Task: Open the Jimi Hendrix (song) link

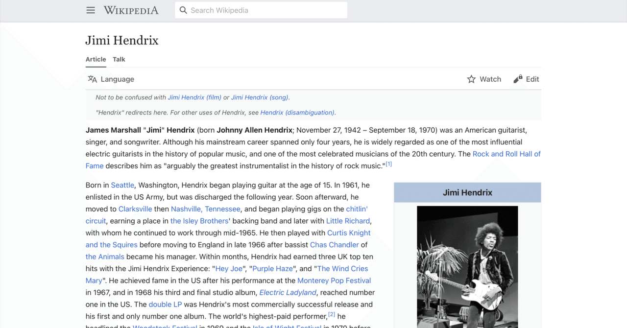Action: point(260,97)
